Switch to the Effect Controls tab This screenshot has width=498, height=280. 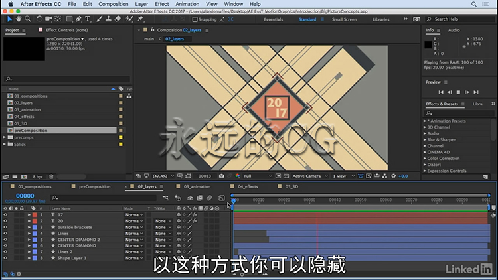66,30
